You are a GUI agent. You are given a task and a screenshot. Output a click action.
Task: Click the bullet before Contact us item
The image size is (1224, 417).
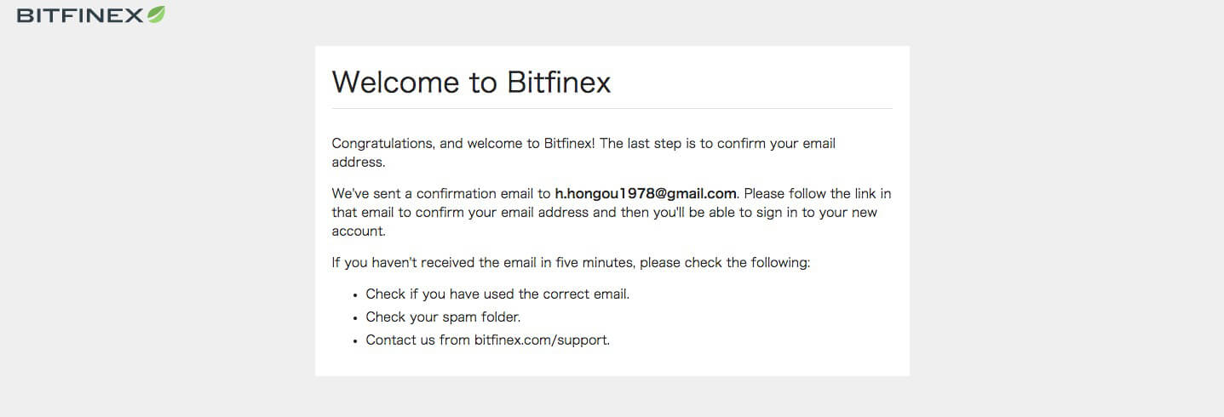point(354,341)
